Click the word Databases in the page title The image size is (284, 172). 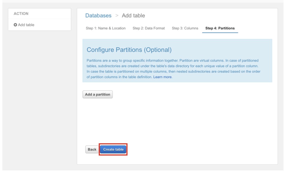point(98,16)
